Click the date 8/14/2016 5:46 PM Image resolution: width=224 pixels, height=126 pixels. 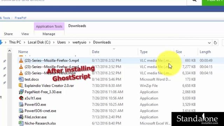pos(106,79)
